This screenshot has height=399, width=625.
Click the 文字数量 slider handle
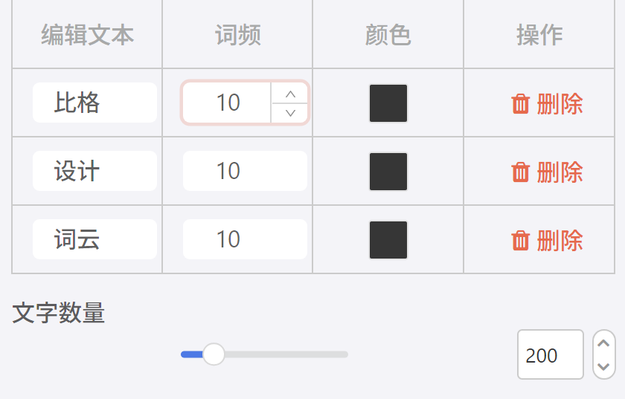[x=214, y=354]
